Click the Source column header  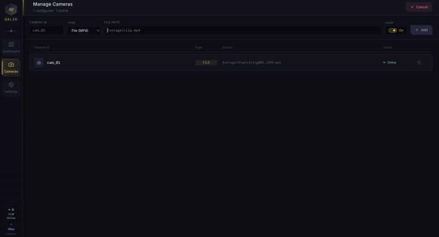[x=227, y=47]
